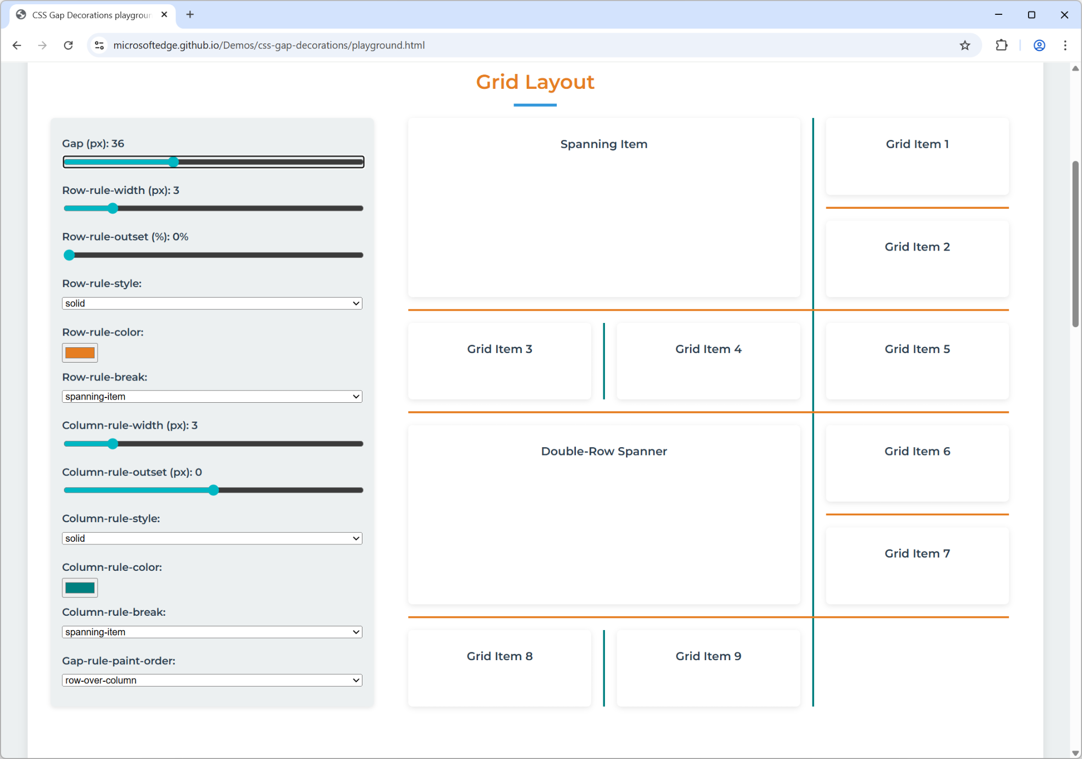1082x759 pixels.
Task: Open the Gap-rule-paint-order dropdown
Action: (212, 680)
